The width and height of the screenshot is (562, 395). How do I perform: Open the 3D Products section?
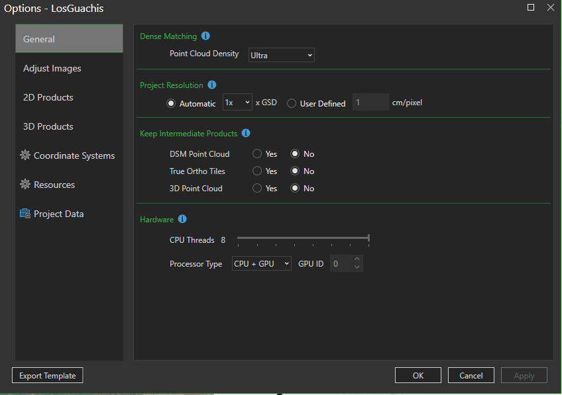pos(69,126)
